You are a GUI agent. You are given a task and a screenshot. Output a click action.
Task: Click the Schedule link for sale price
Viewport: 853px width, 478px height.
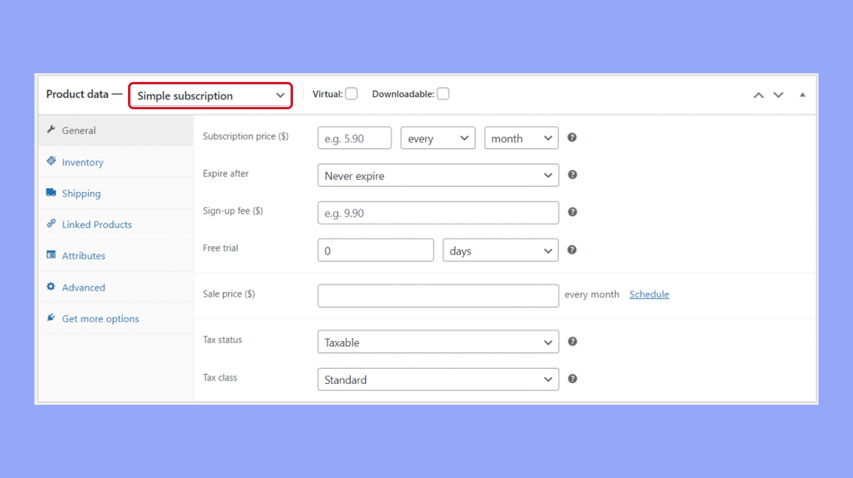coord(648,294)
